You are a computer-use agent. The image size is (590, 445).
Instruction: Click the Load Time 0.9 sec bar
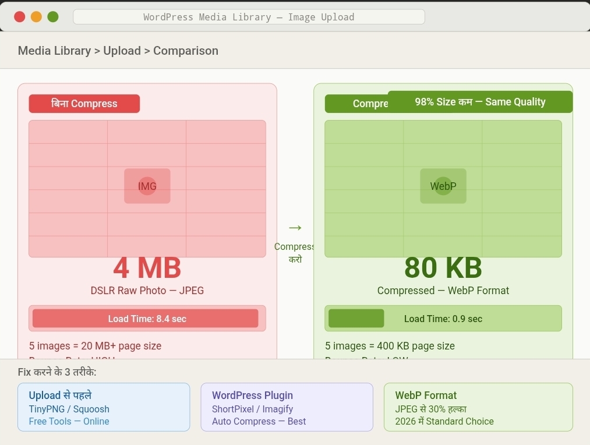[443, 319]
